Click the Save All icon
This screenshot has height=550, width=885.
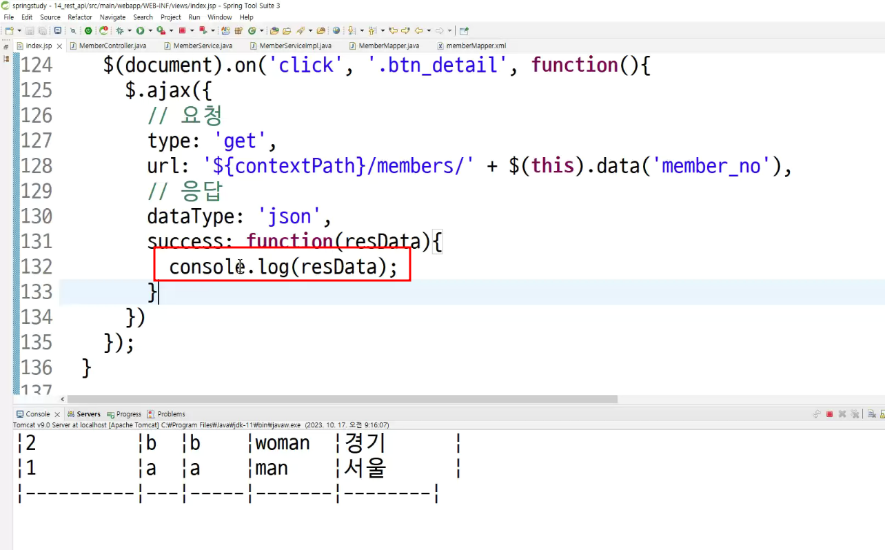click(43, 30)
